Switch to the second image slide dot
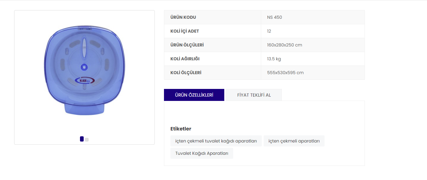 (87, 140)
